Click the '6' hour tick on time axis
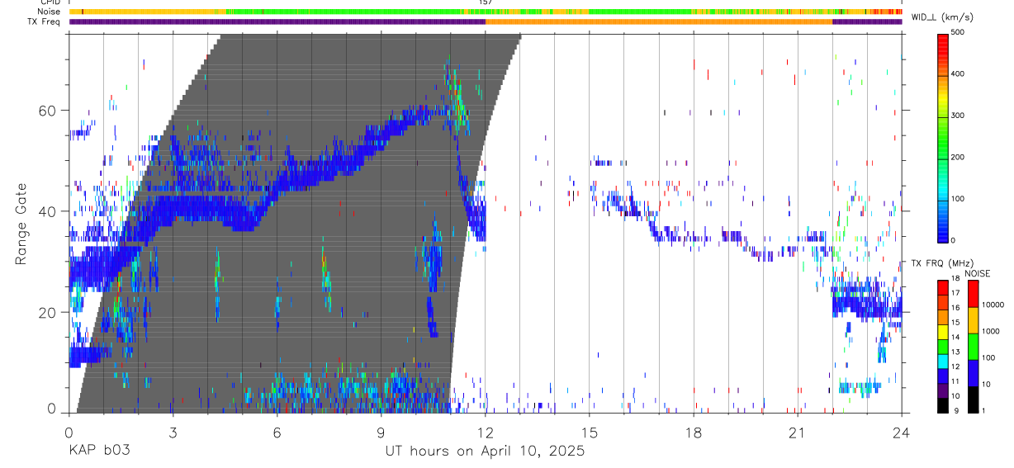 tap(277, 432)
